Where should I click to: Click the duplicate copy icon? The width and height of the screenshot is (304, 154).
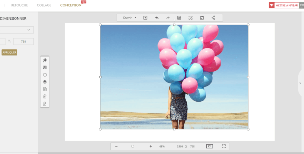45,89
